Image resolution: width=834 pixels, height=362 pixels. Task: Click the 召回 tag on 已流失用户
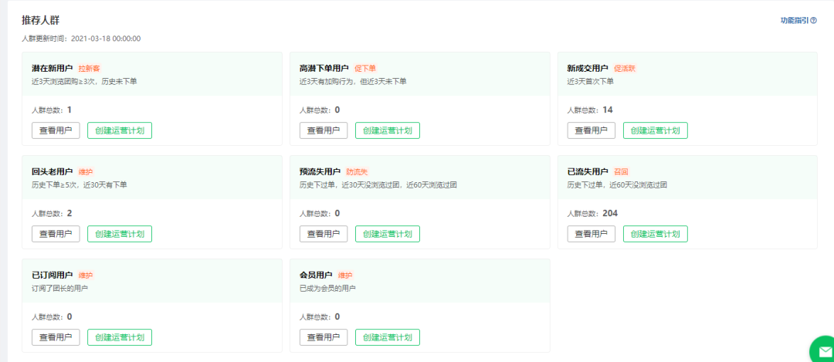(x=621, y=172)
